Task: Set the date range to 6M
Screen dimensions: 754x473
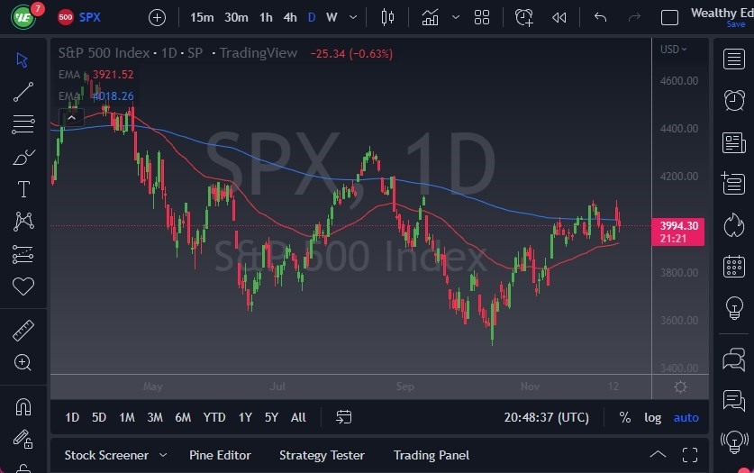Action: click(x=183, y=417)
